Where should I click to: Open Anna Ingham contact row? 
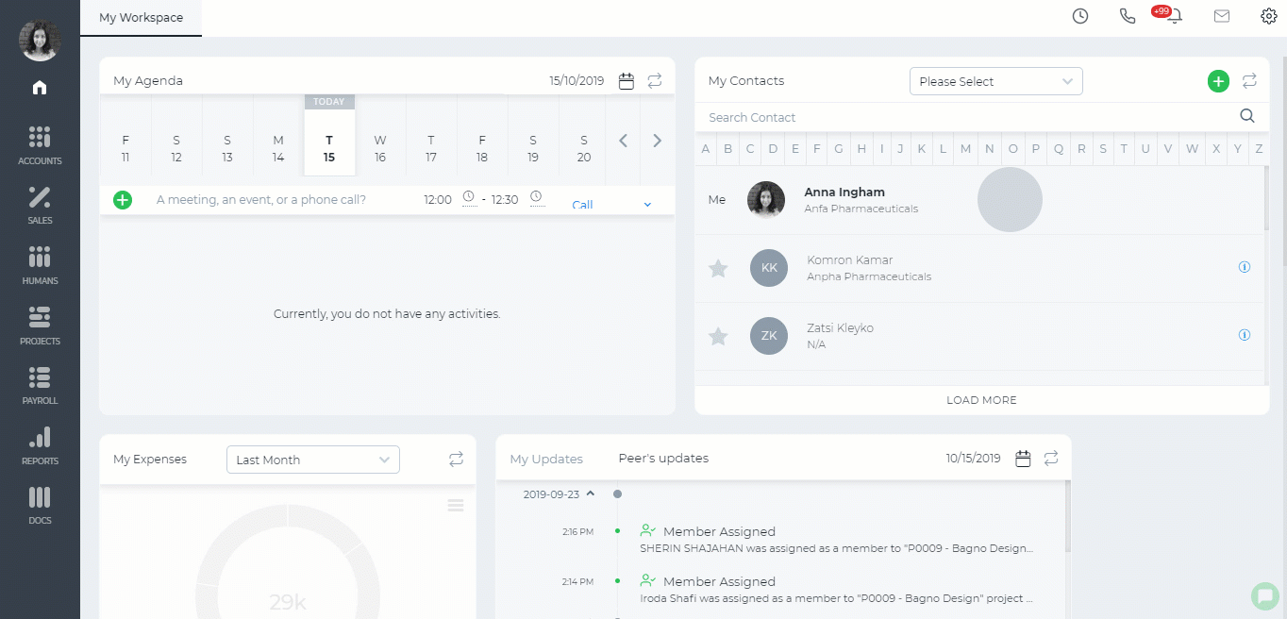979,200
